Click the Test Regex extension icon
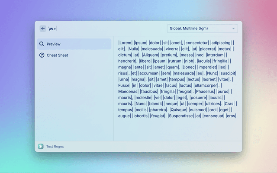277x173 pixels. [x=41, y=147]
